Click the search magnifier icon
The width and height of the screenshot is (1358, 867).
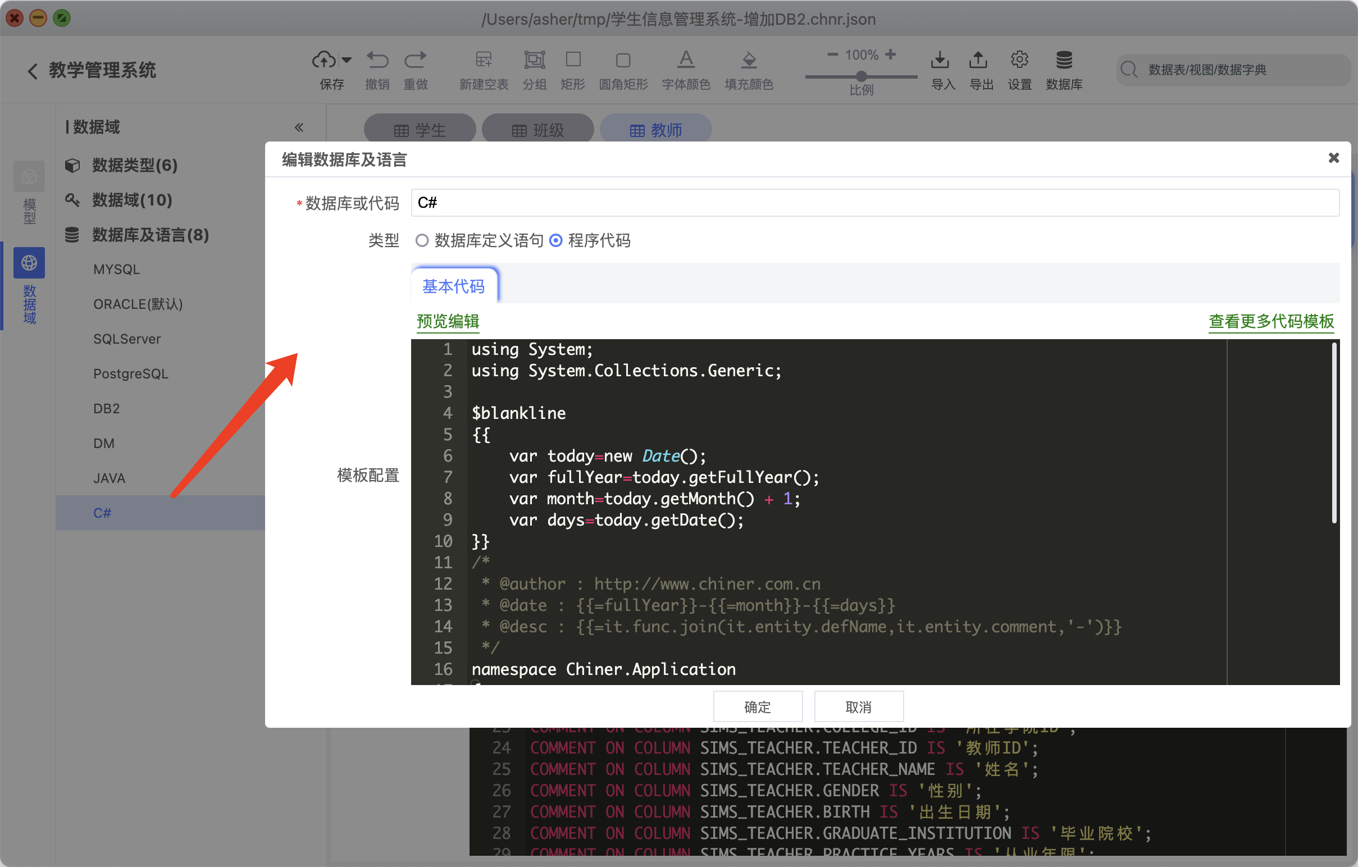click(1129, 69)
